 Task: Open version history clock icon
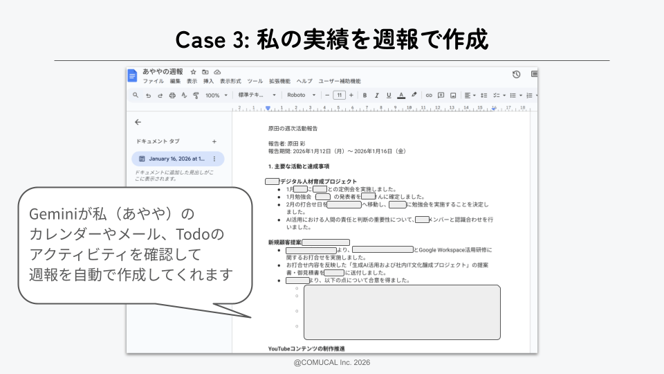tap(516, 75)
